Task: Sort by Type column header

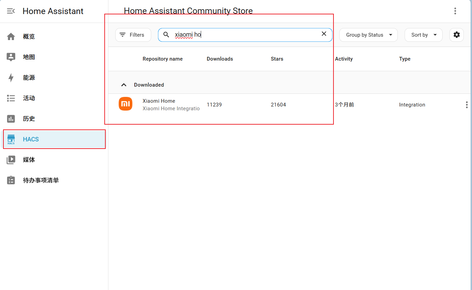Action: point(405,59)
